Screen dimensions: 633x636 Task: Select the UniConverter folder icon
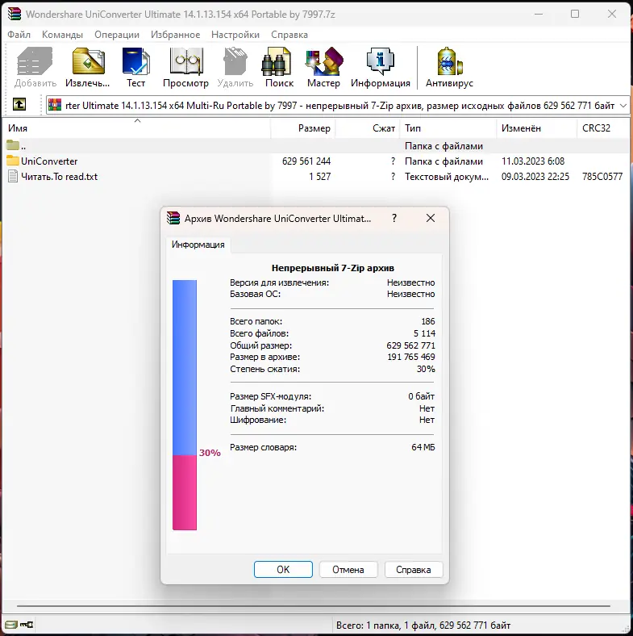coord(13,161)
